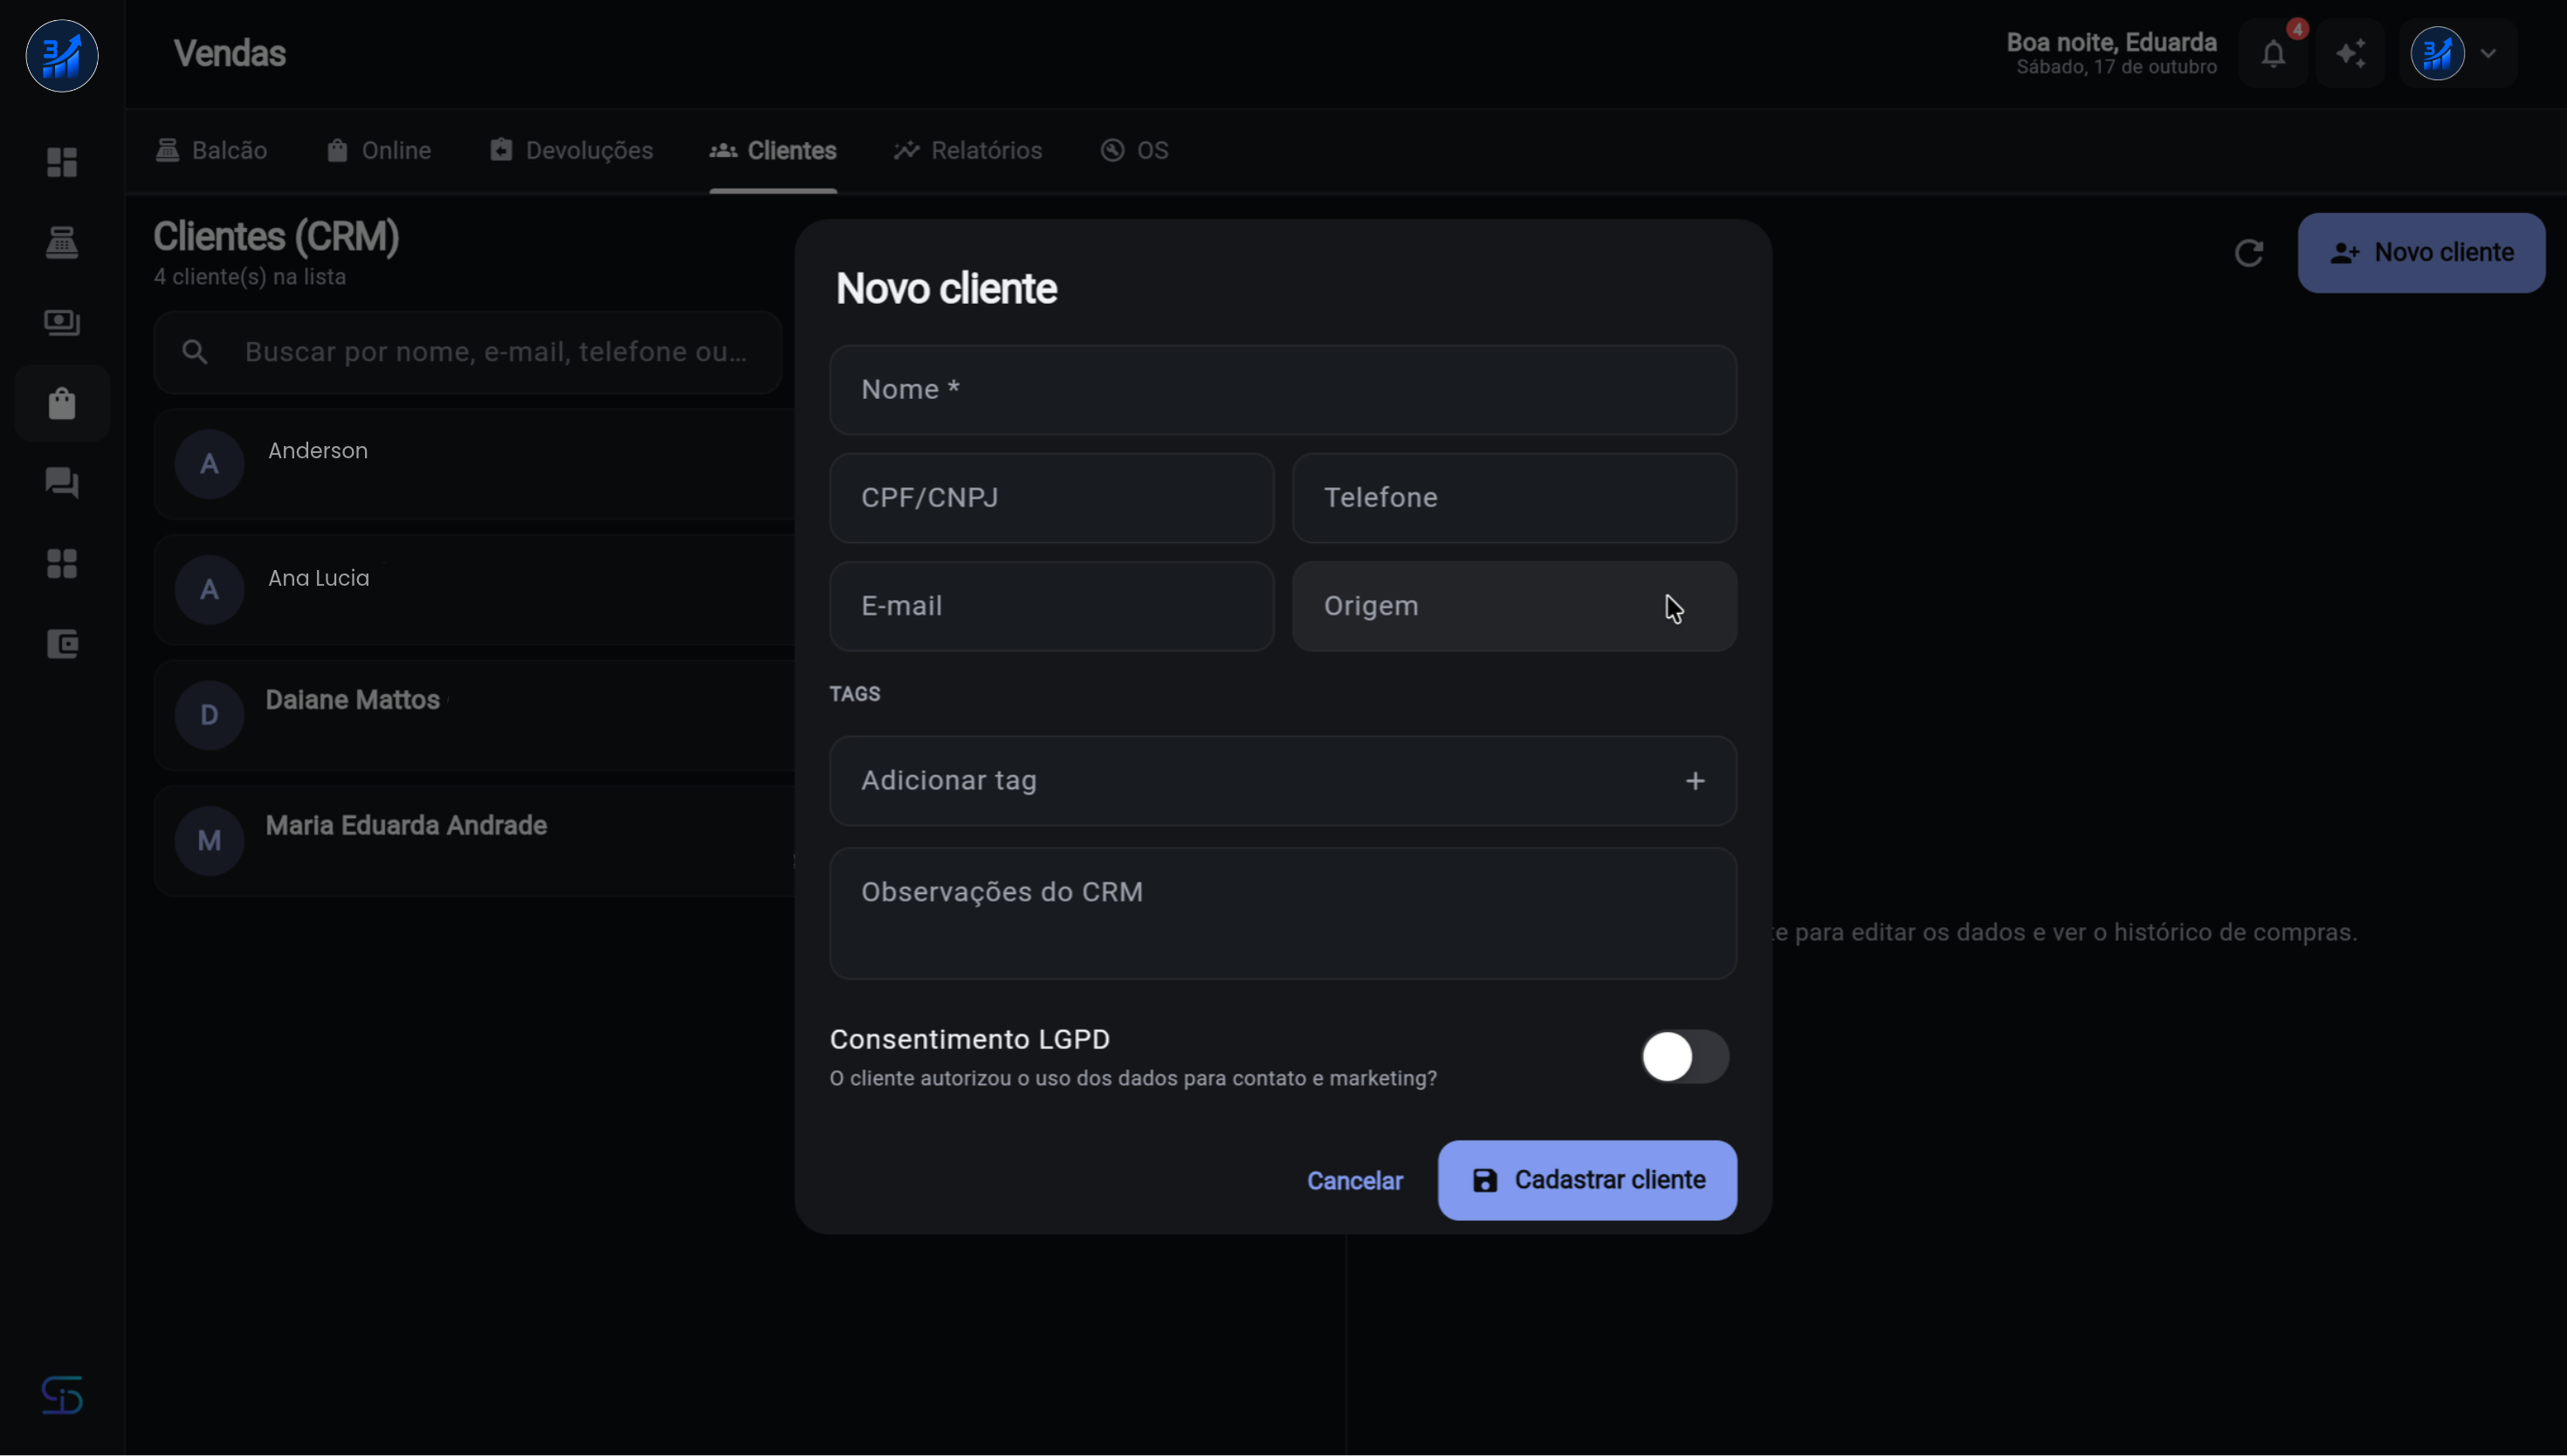The width and height of the screenshot is (2567, 1456).
Task: Focus the CPF/CNPJ input field
Action: coord(1052,498)
